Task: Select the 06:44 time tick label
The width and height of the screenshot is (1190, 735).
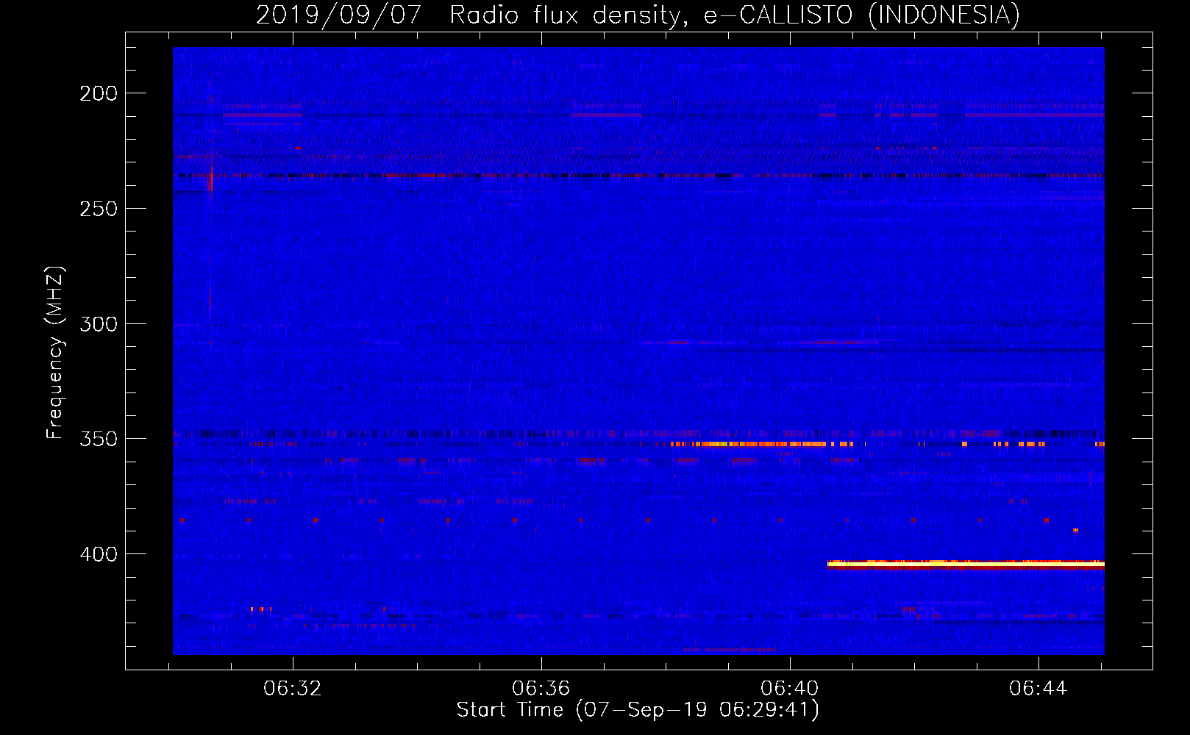Action: point(1038,689)
